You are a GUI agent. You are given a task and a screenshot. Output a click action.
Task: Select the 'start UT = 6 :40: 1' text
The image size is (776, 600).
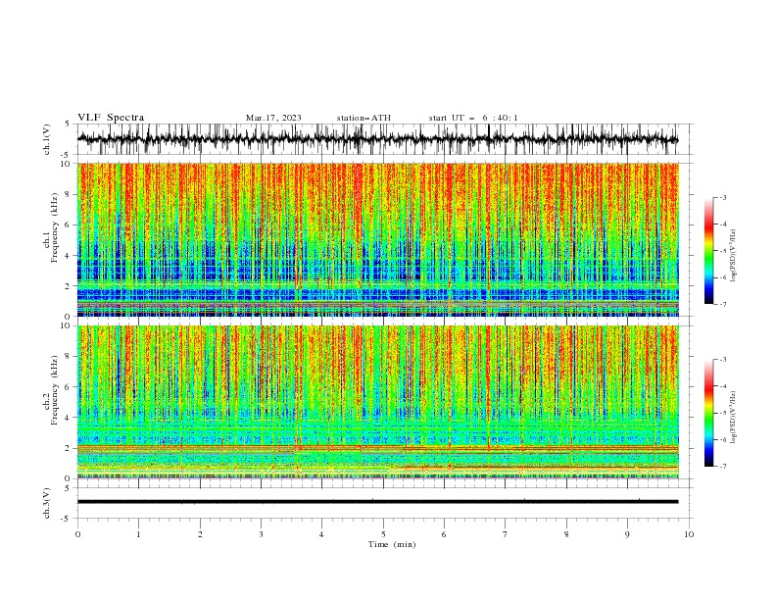(x=473, y=118)
